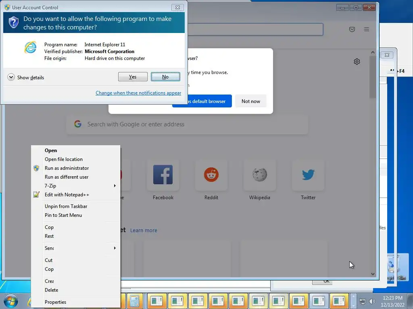Click the Firefox vertical scrollbar thumb
The width and height of the screenshot is (413, 309).
[373, 77]
